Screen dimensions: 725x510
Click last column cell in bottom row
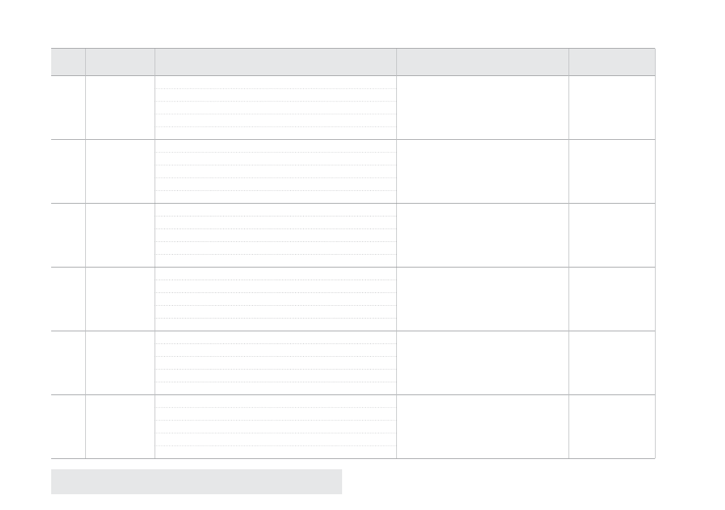[x=612, y=427]
